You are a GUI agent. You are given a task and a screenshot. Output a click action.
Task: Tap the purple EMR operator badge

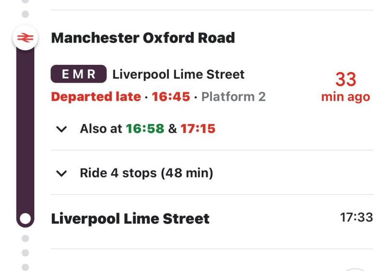point(78,75)
